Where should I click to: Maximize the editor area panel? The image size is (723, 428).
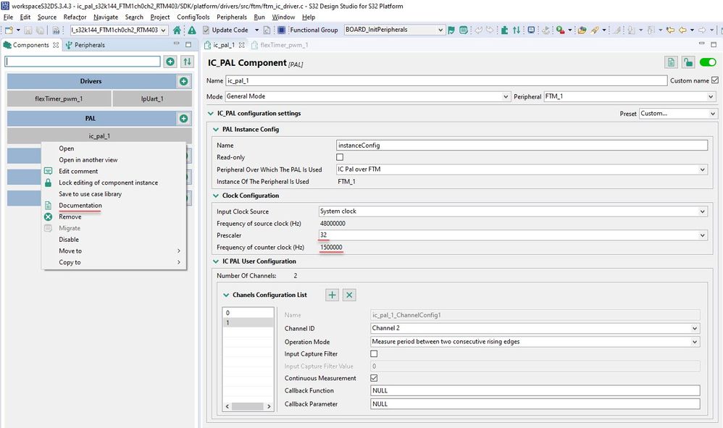[x=714, y=44]
